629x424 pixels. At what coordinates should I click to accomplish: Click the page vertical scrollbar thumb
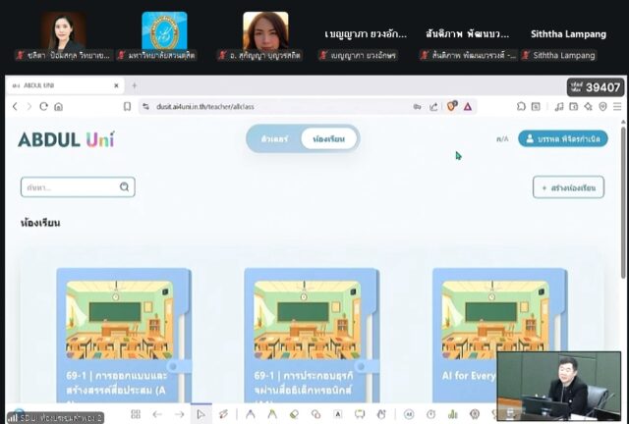[x=623, y=202]
